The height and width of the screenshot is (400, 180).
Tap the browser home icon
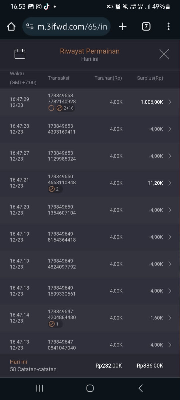click(x=11, y=26)
